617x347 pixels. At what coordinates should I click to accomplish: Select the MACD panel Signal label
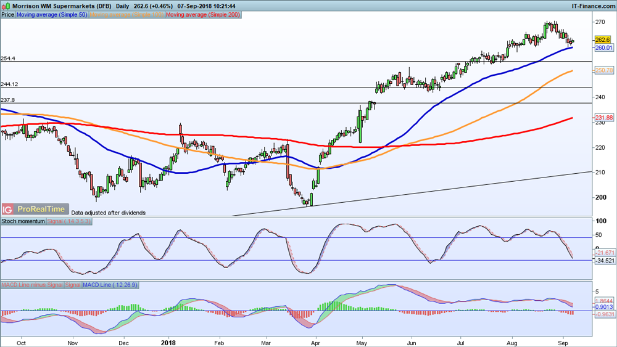[x=73, y=285]
